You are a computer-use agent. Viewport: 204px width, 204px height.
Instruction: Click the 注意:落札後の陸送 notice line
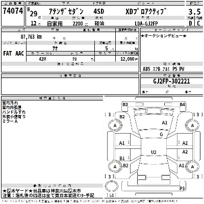(x=48, y=195)
